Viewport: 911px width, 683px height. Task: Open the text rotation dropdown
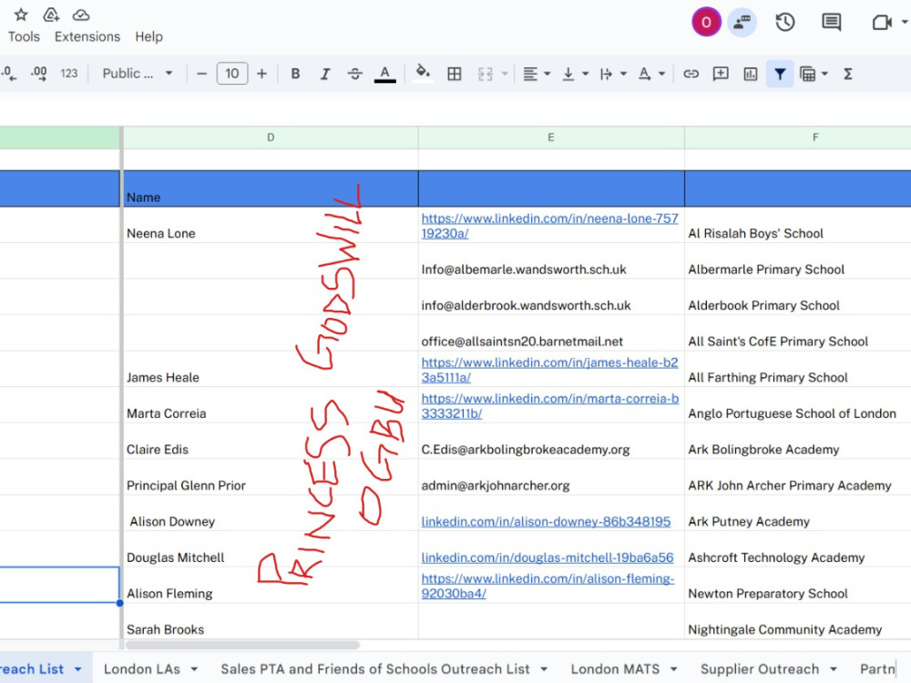650,74
